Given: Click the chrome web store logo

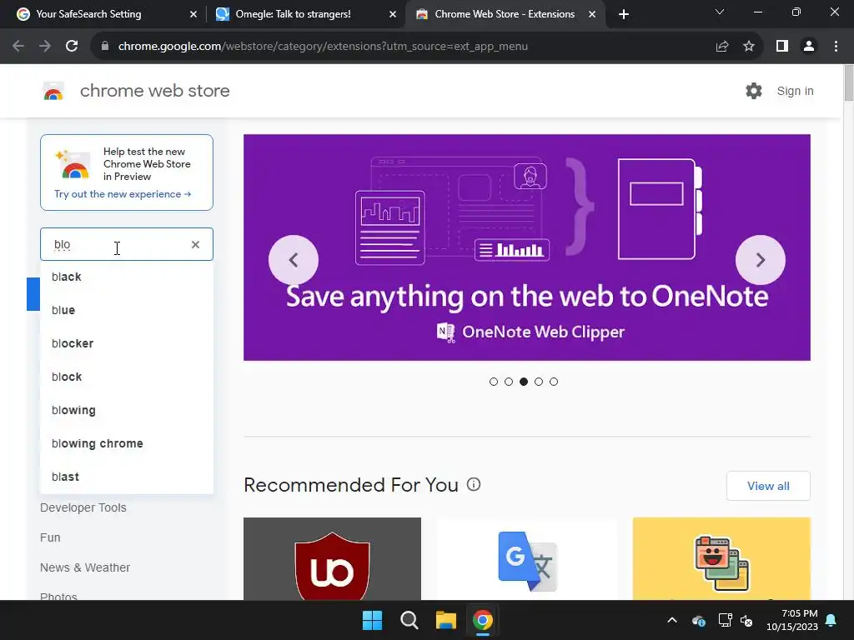Looking at the screenshot, I should coord(53,91).
